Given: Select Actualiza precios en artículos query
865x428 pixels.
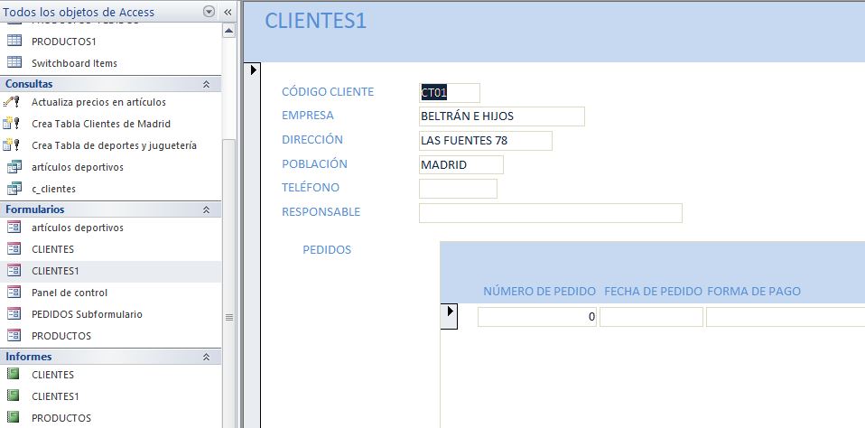Looking at the screenshot, I should click(98, 102).
